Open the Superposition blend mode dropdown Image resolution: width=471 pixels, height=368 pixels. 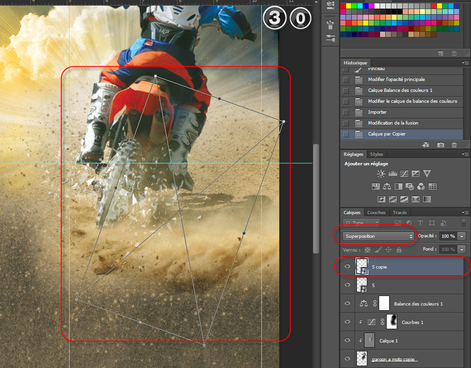(x=378, y=236)
